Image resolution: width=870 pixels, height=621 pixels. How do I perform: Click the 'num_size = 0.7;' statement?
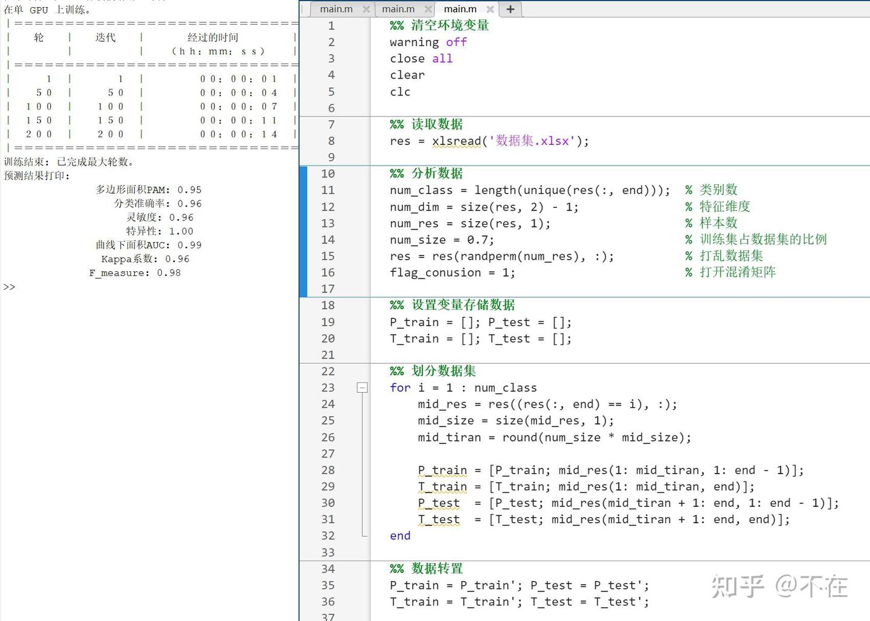(x=442, y=240)
